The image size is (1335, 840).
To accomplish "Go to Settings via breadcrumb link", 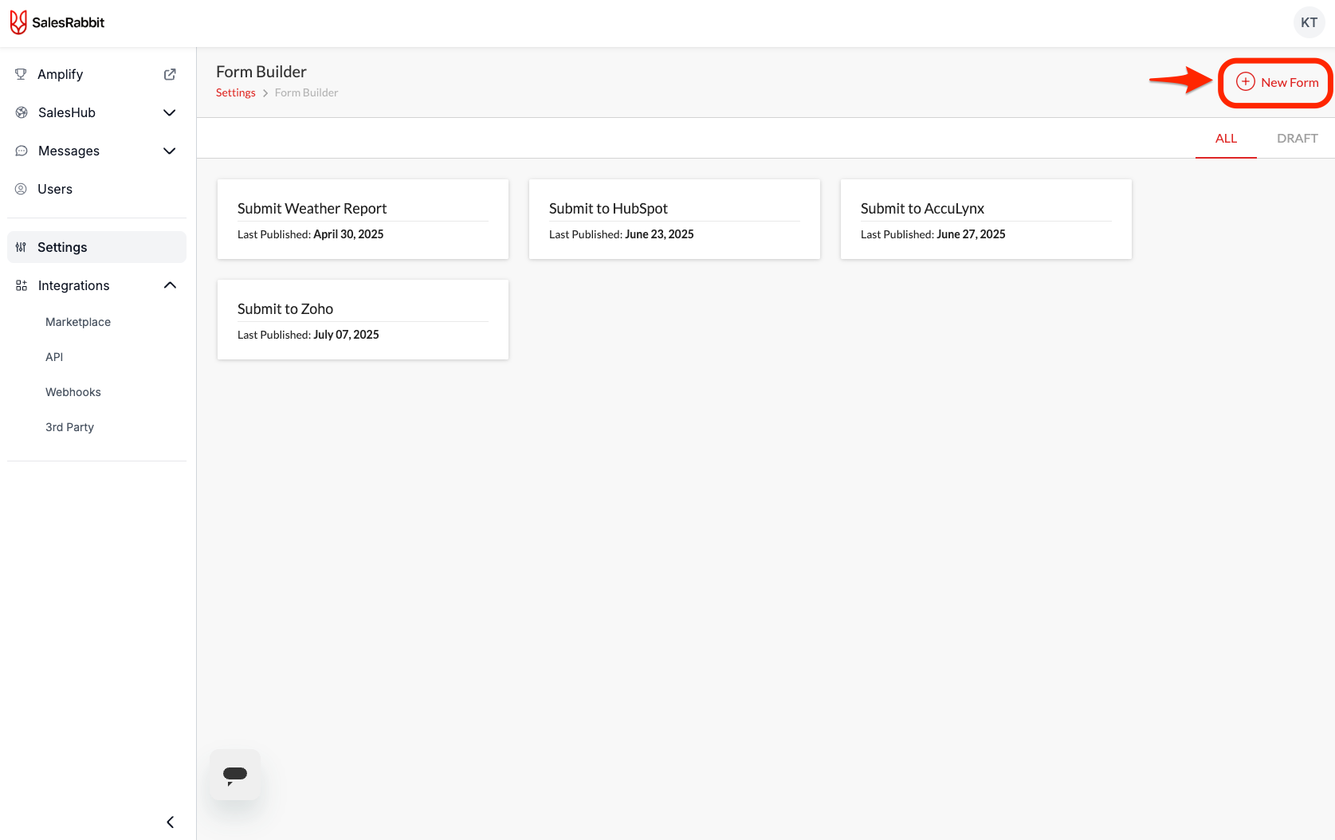I will point(236,92).
